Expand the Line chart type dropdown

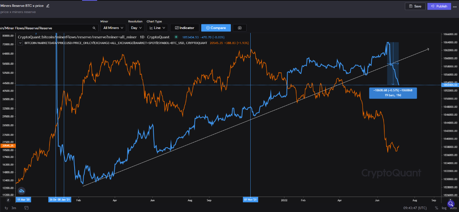157,28
